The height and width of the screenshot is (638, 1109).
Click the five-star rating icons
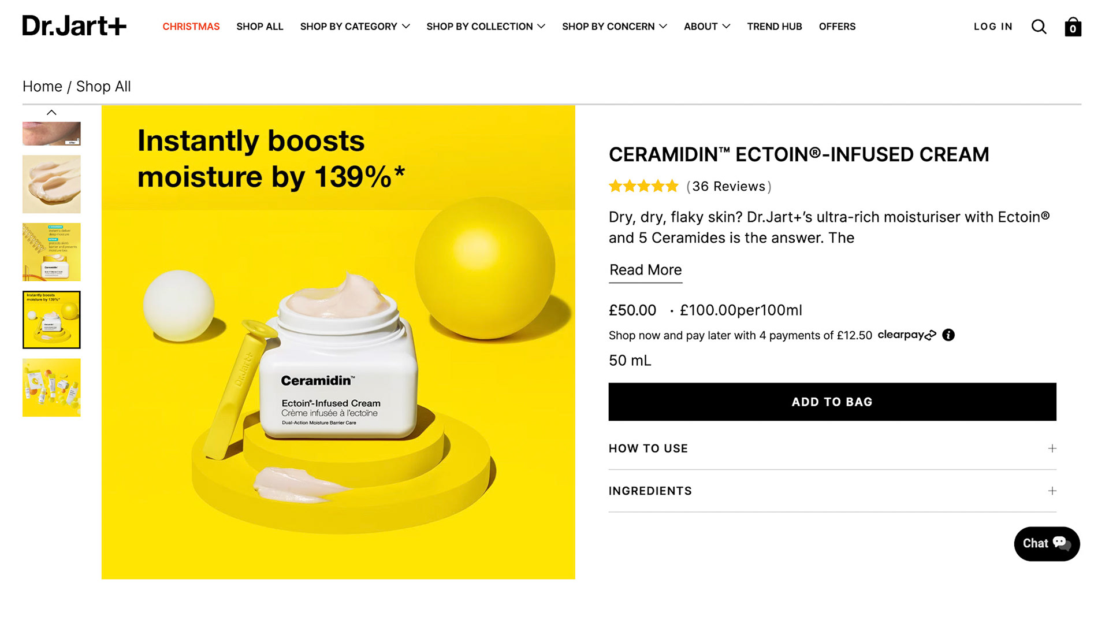tap(643, 186)
